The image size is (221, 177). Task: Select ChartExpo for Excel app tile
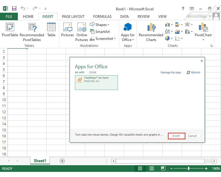[x=96, y=83]
